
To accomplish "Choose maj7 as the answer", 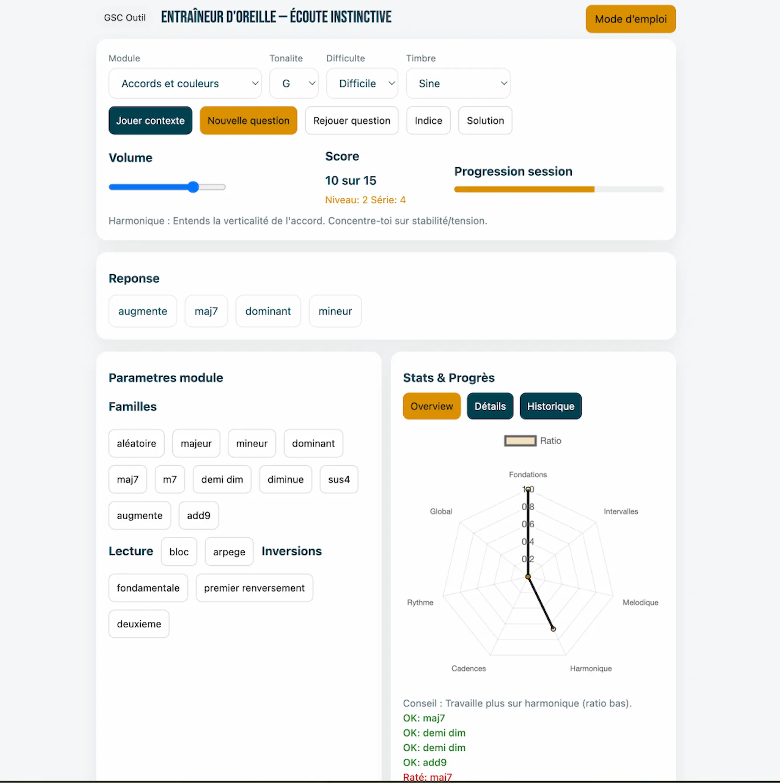I will tap(206, 311).
